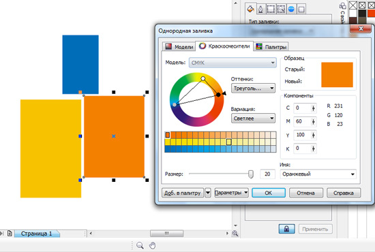
Task: Click the blue center X marker on the orange rectangle
Action: click(114, 136)
